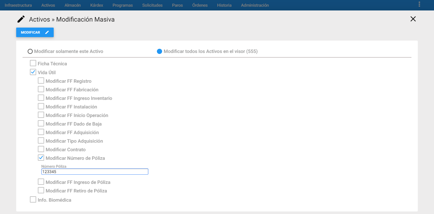Image resolution: width=434 pixels, height=214 pixels.
Task: Open the Almacén menu
Action: (72, 5)
